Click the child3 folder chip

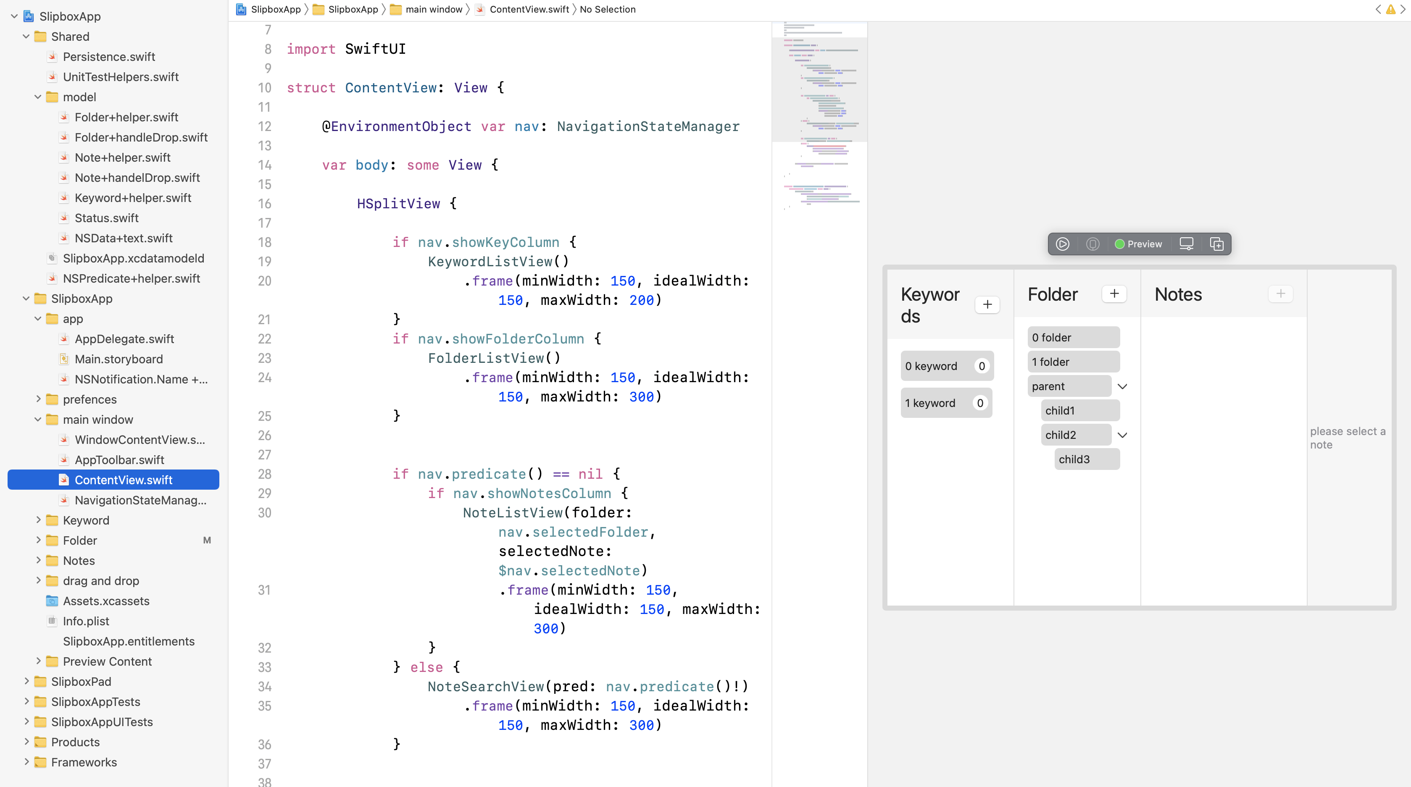[x=1086, y=459]
